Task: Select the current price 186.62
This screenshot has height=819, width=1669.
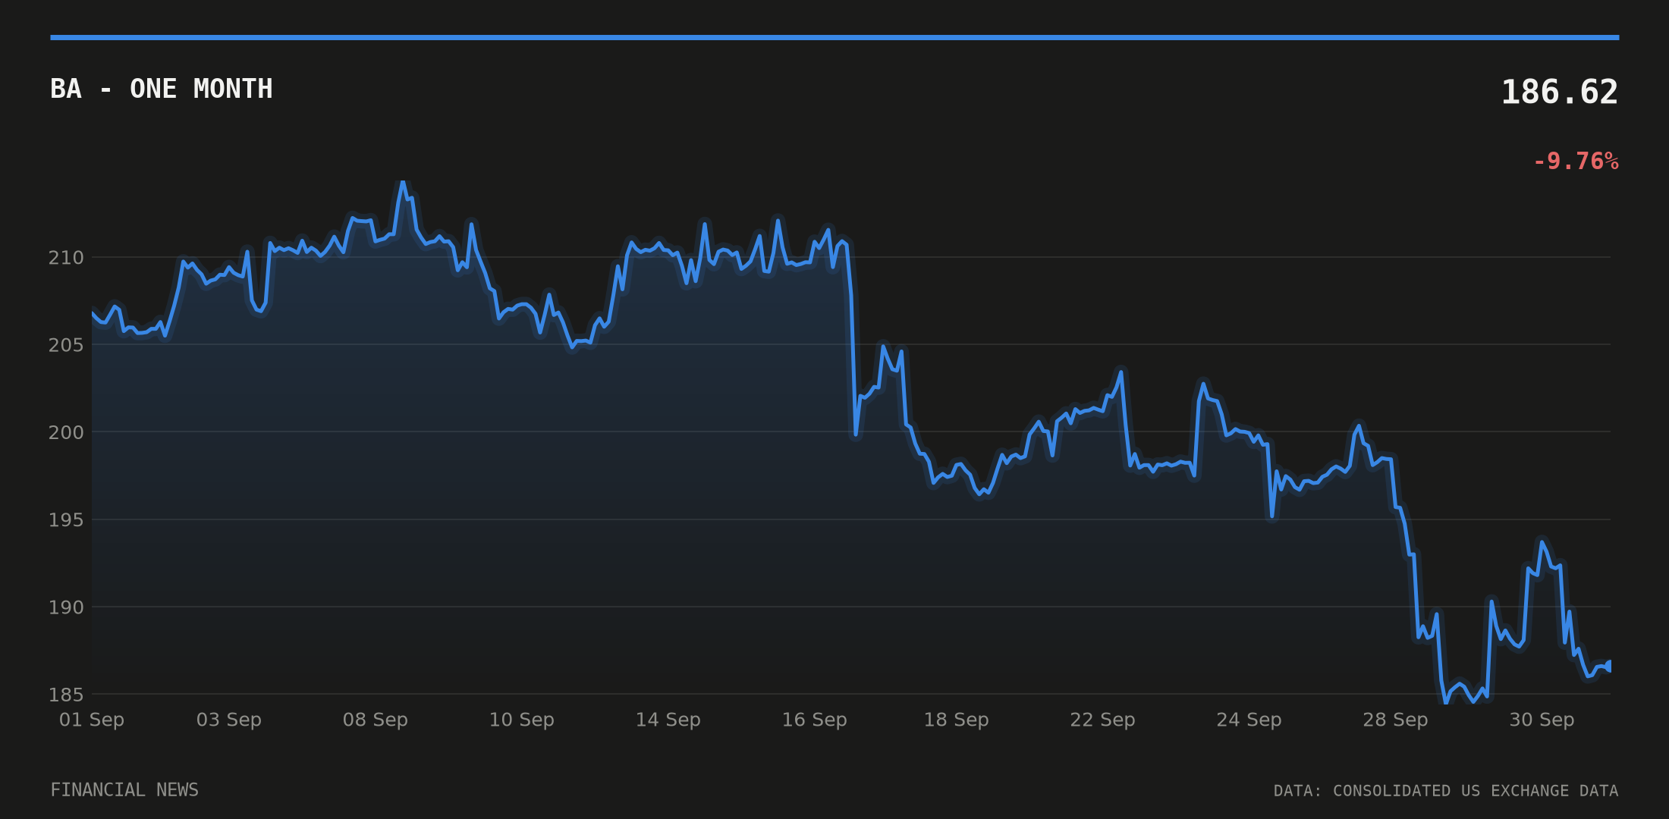Action: pyautogui.click(x=1560, y=93)
